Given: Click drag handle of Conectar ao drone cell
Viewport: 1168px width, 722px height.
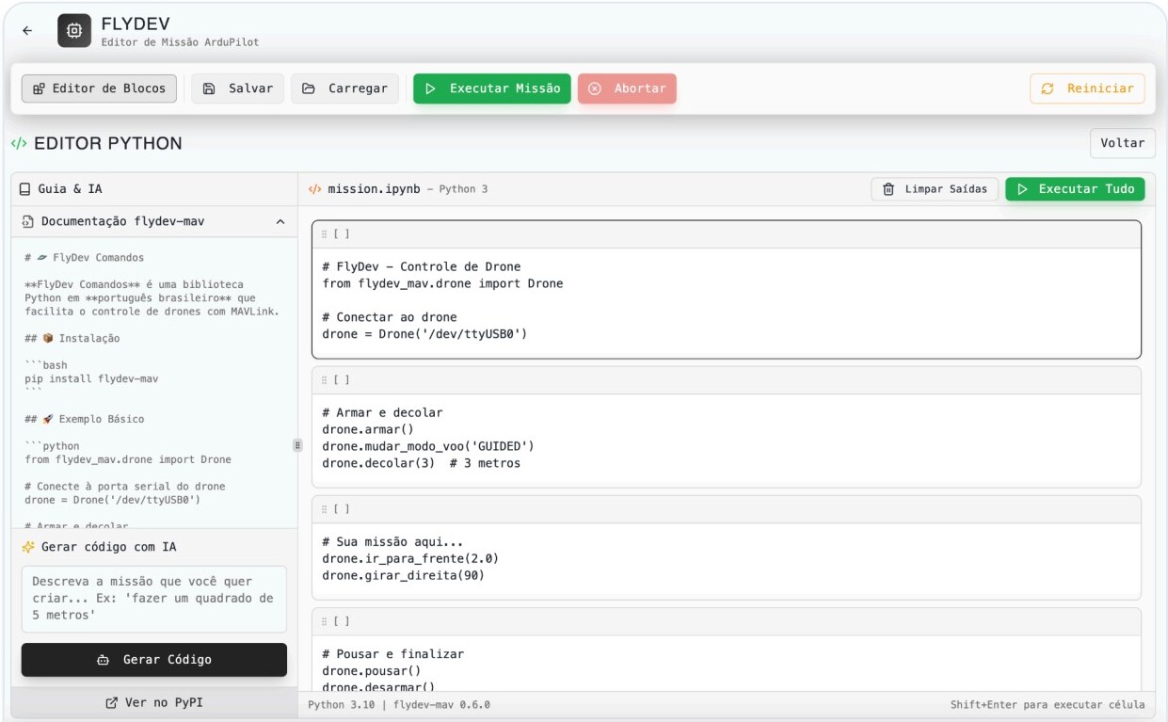Looking at the screenshot, I should (325, 233).
